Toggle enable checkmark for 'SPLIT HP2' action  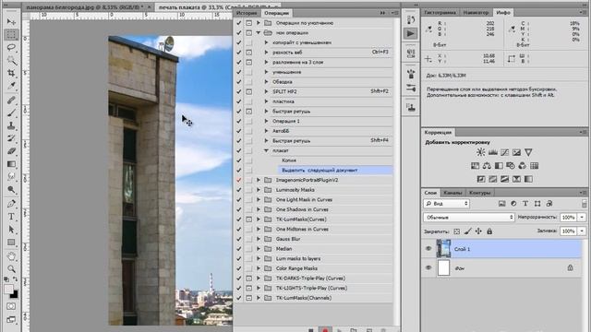(238, 91)
